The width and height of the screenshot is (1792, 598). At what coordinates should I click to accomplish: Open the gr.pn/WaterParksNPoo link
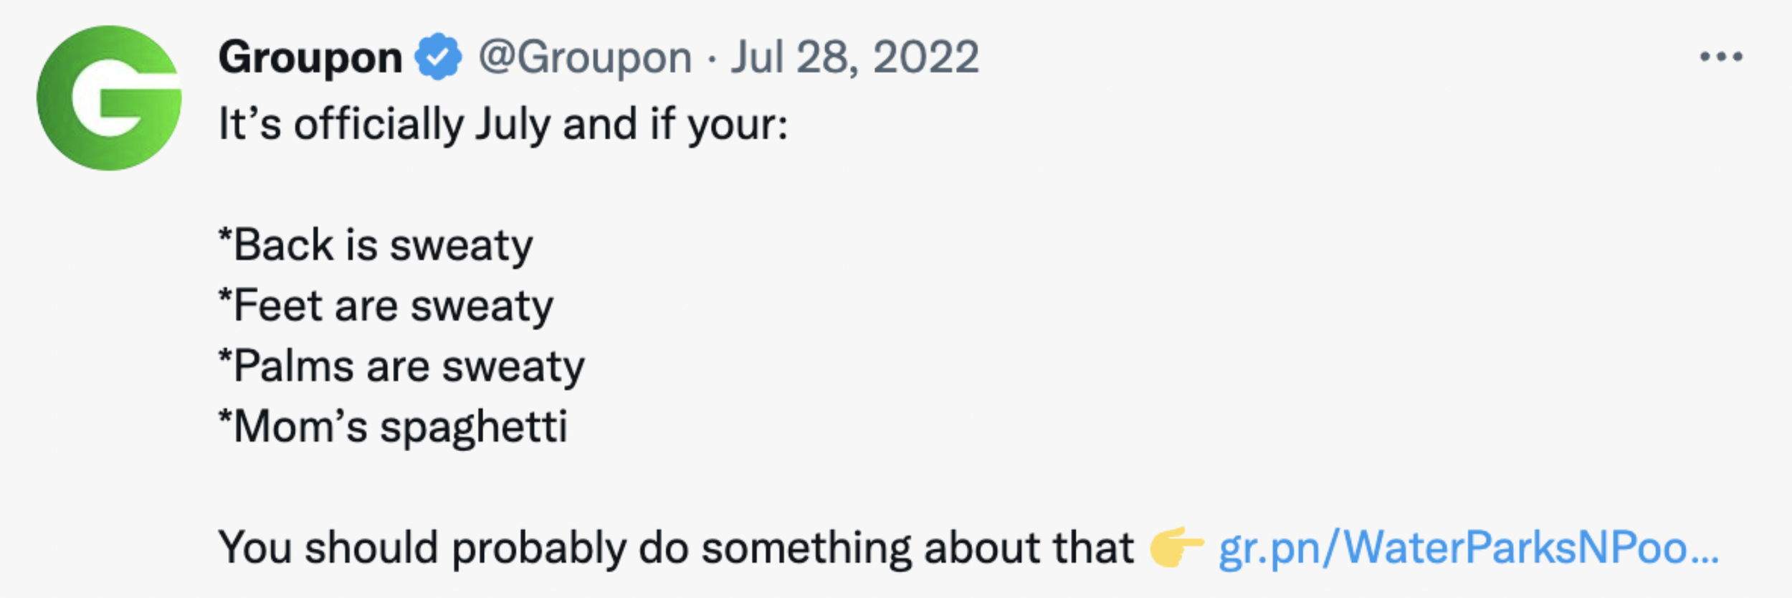(x=1469, y=549)
